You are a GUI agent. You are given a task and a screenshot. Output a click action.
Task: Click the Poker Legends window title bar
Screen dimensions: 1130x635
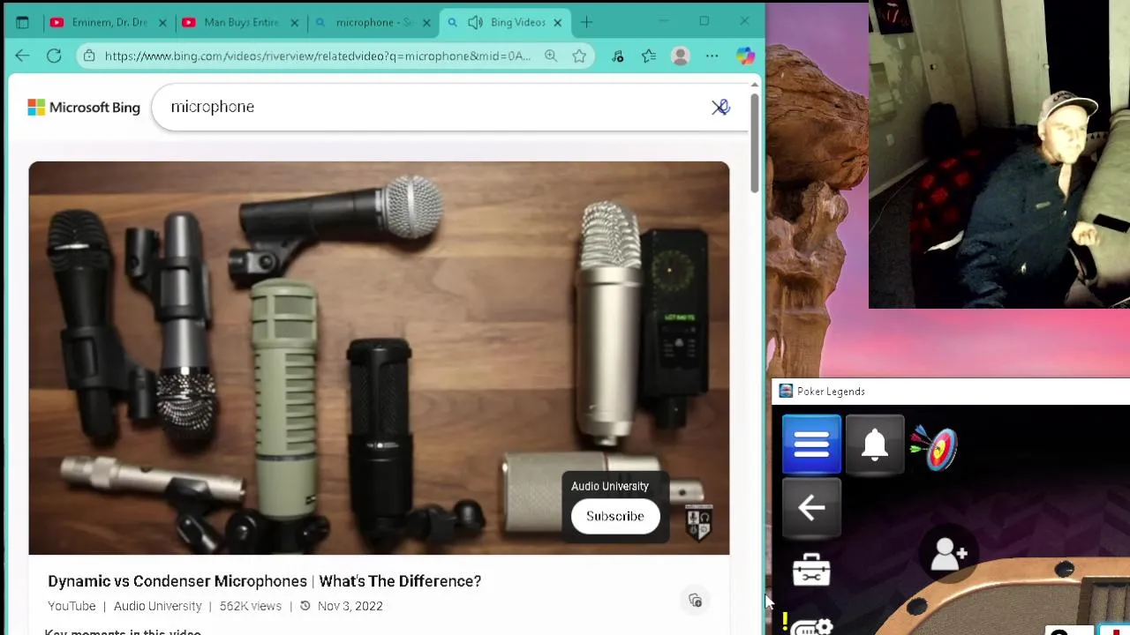tap(951, 392)
